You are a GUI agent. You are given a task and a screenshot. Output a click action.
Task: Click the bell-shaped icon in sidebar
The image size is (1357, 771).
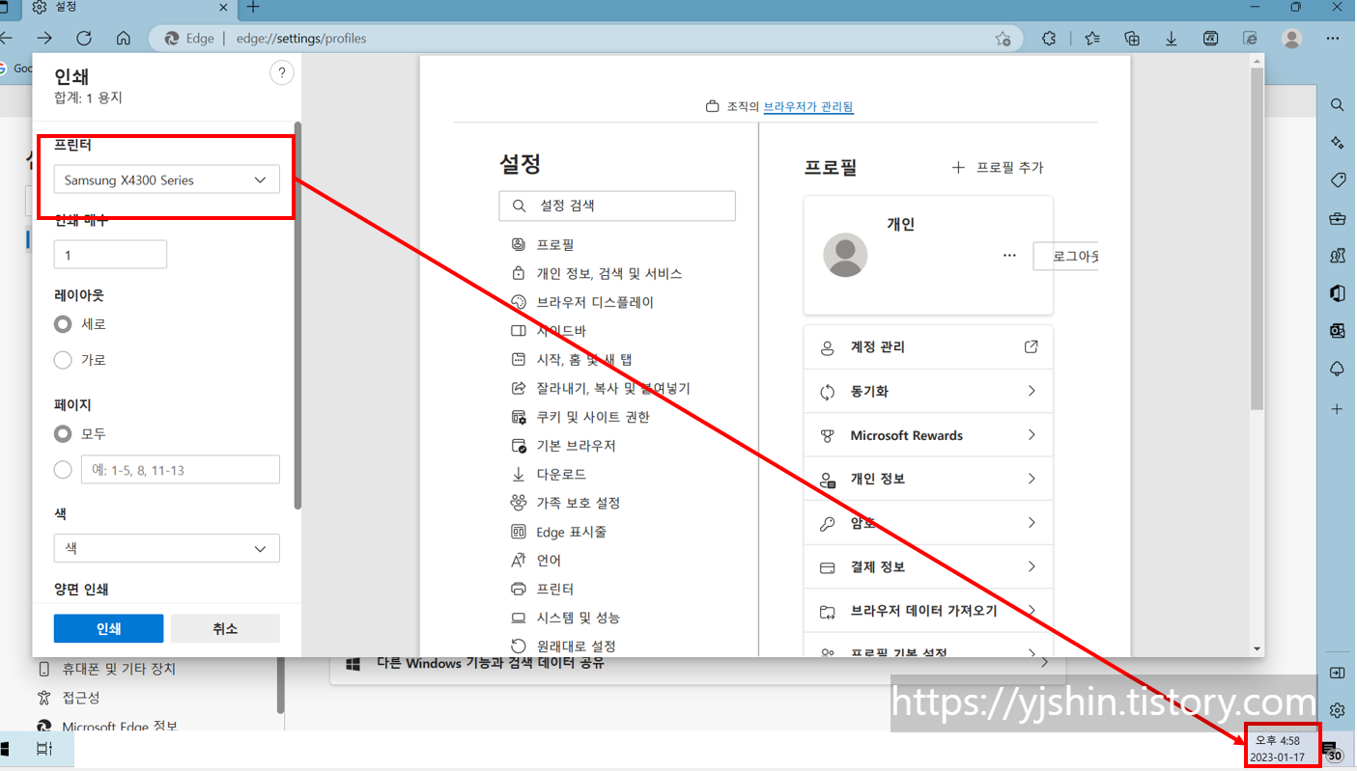[1338, 370]
